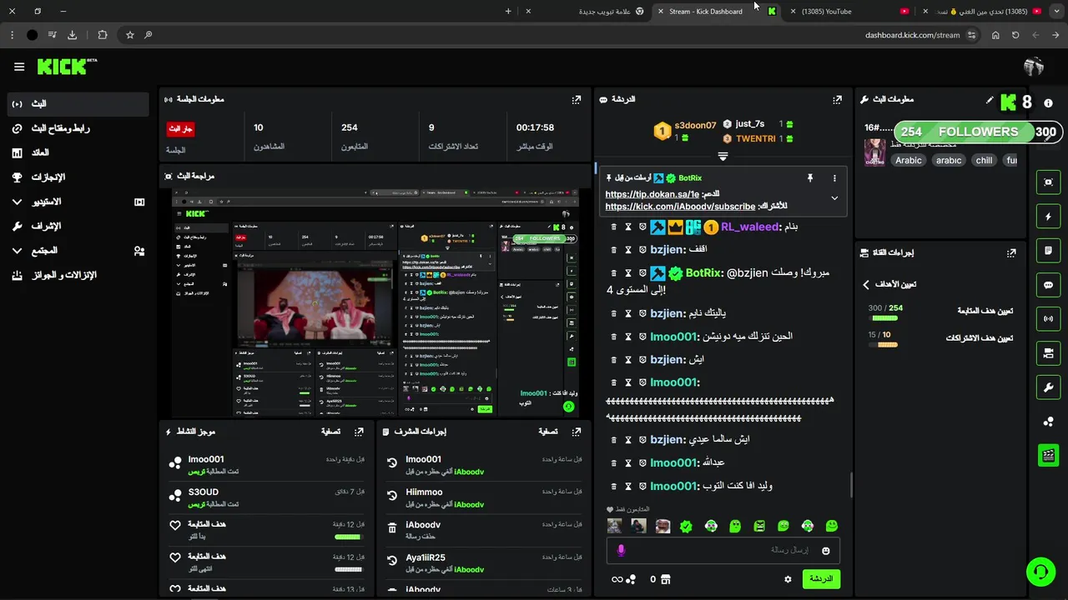Open the Stream (البث) sidebar item
The image size is (1068, 600).
tap(78, 104)
